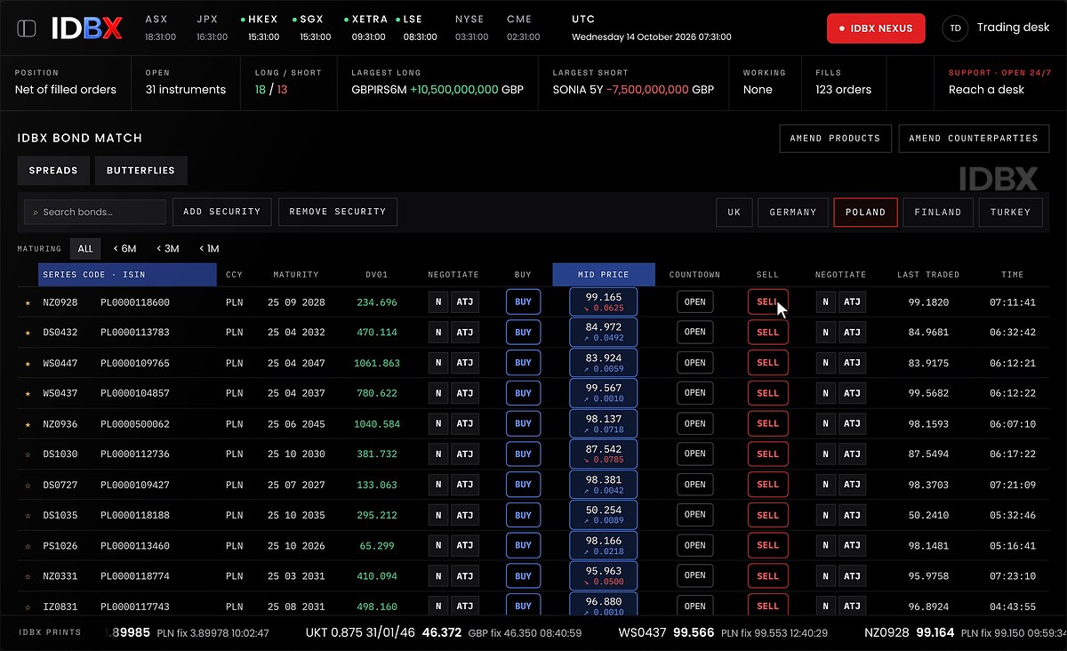The height and width of the screenshot is (651, 1067).
Task: Unstar the WS0447 bond
Action: click(x=28, y=363)
